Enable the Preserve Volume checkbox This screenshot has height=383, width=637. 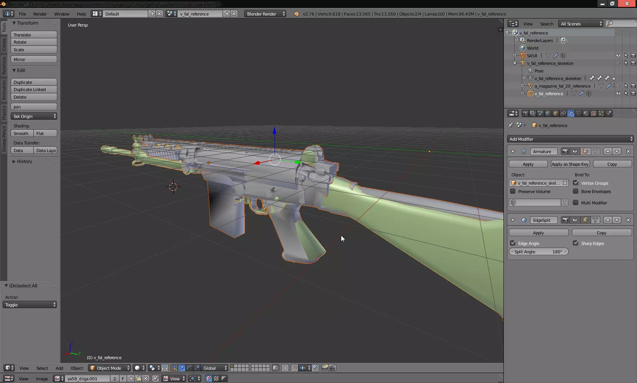(513, 191)
